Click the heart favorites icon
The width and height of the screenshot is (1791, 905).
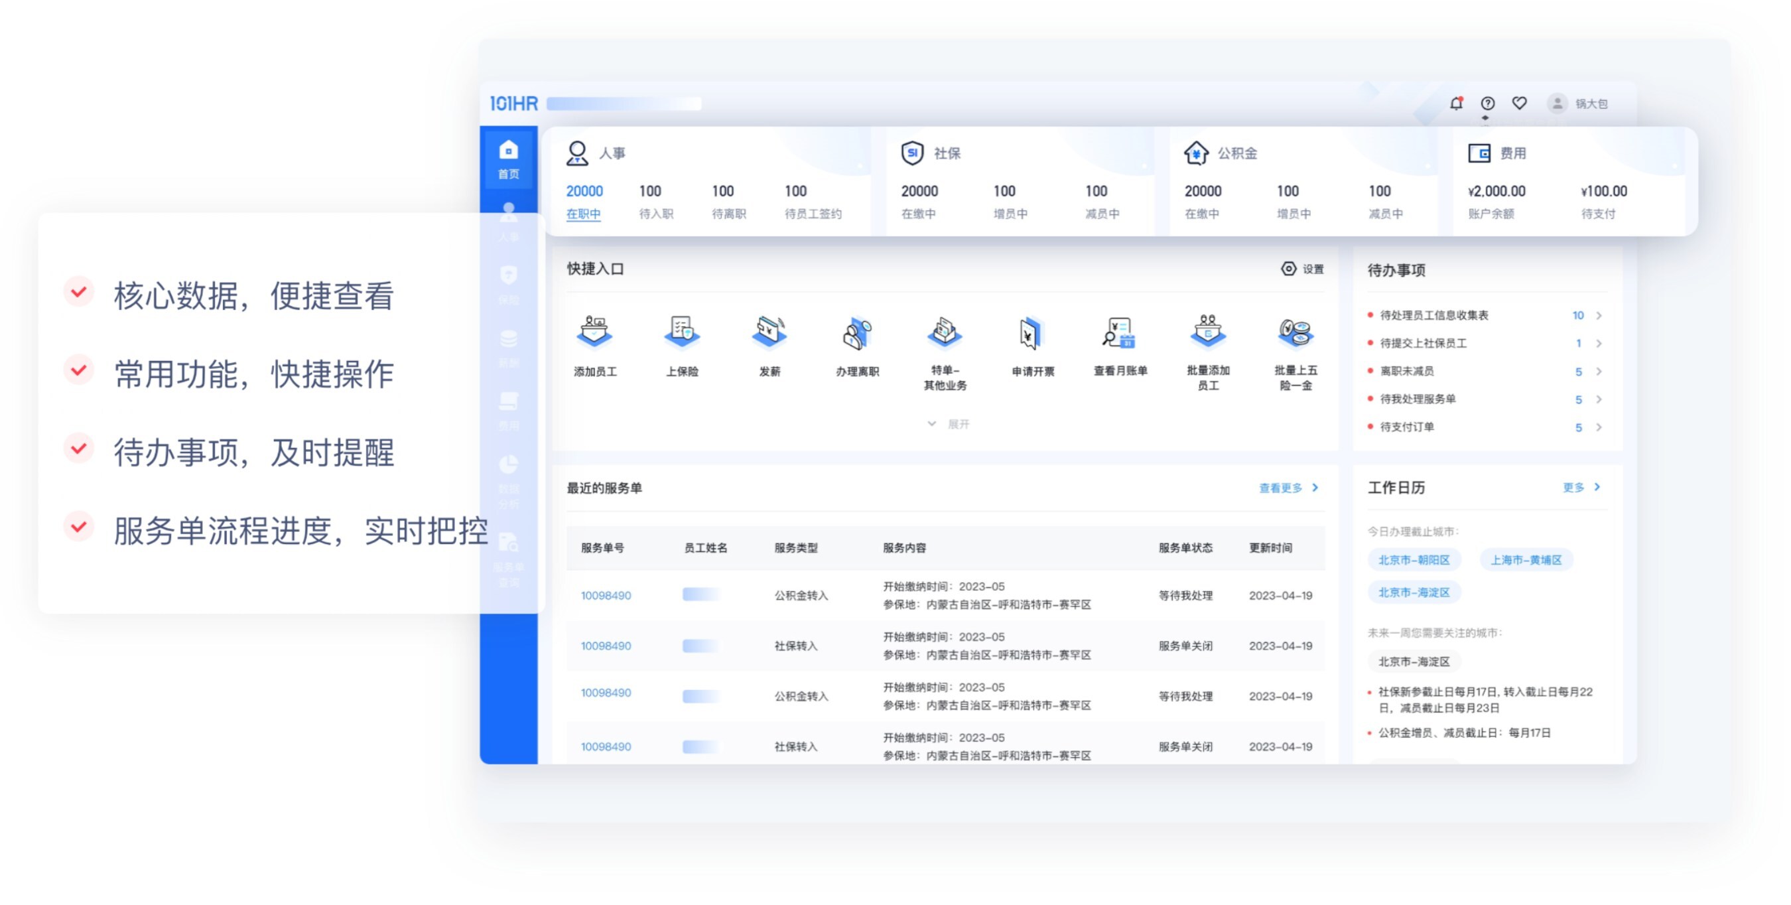point(1519,104)
